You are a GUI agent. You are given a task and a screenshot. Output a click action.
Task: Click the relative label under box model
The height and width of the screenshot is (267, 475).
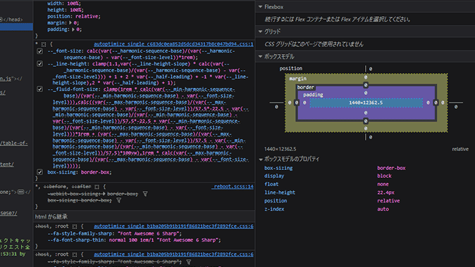(x=460, y=149)
